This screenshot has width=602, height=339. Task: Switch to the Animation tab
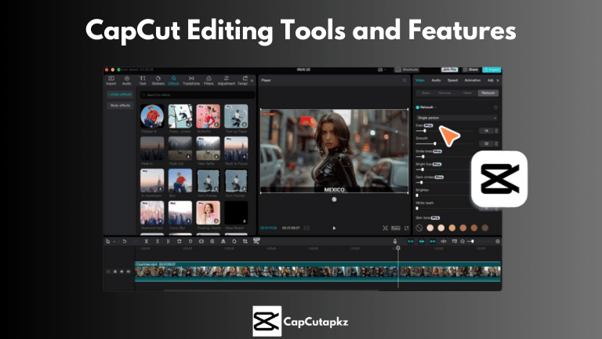pos(473,80)
